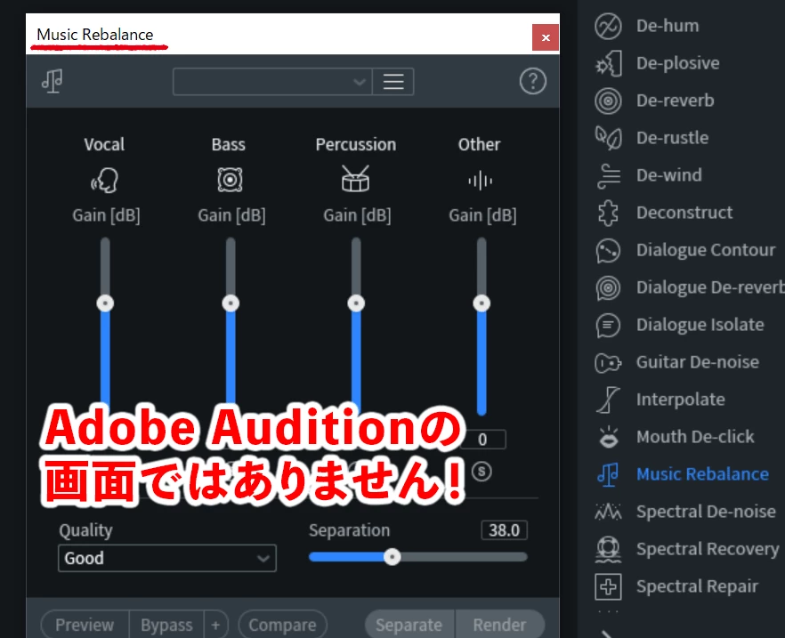Select the De-rustle leaf icon
Viewport: 785px width, 638px height.
608,138
